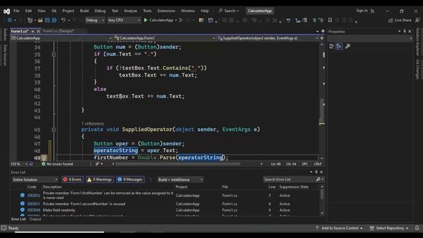Click the Save file icon
Viewport: 423px width, 238px height.
click(48, 20)
